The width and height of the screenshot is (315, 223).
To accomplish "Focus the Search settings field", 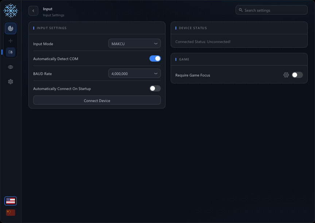I will (271, 10).
